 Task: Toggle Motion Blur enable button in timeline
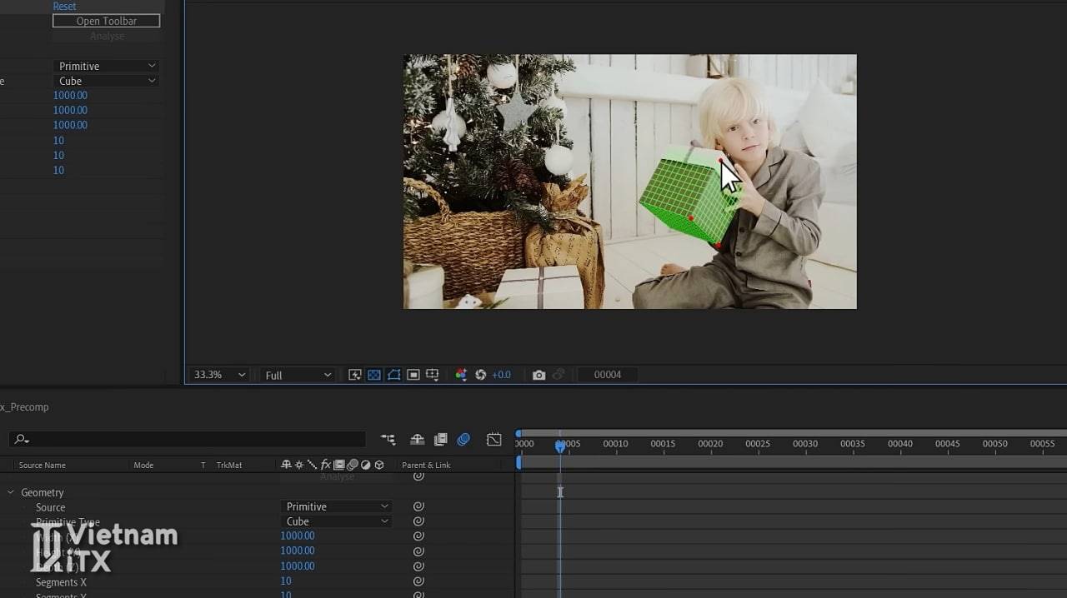pyautogui.click(x=464, y=440)
